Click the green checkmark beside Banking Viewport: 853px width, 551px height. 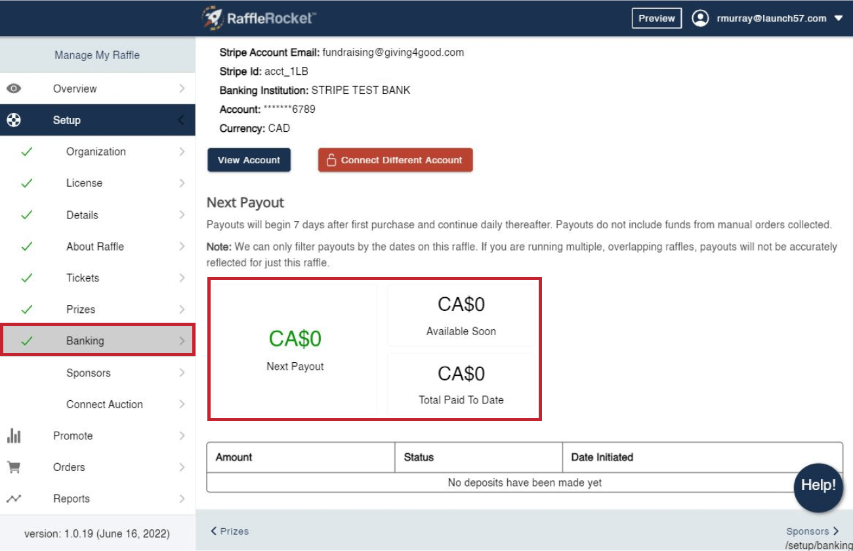(26, 340)
